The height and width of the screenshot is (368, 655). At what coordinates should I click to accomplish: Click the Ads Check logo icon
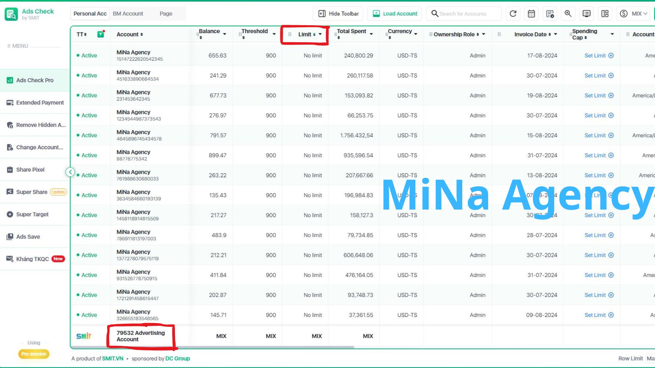pos(11,14)
